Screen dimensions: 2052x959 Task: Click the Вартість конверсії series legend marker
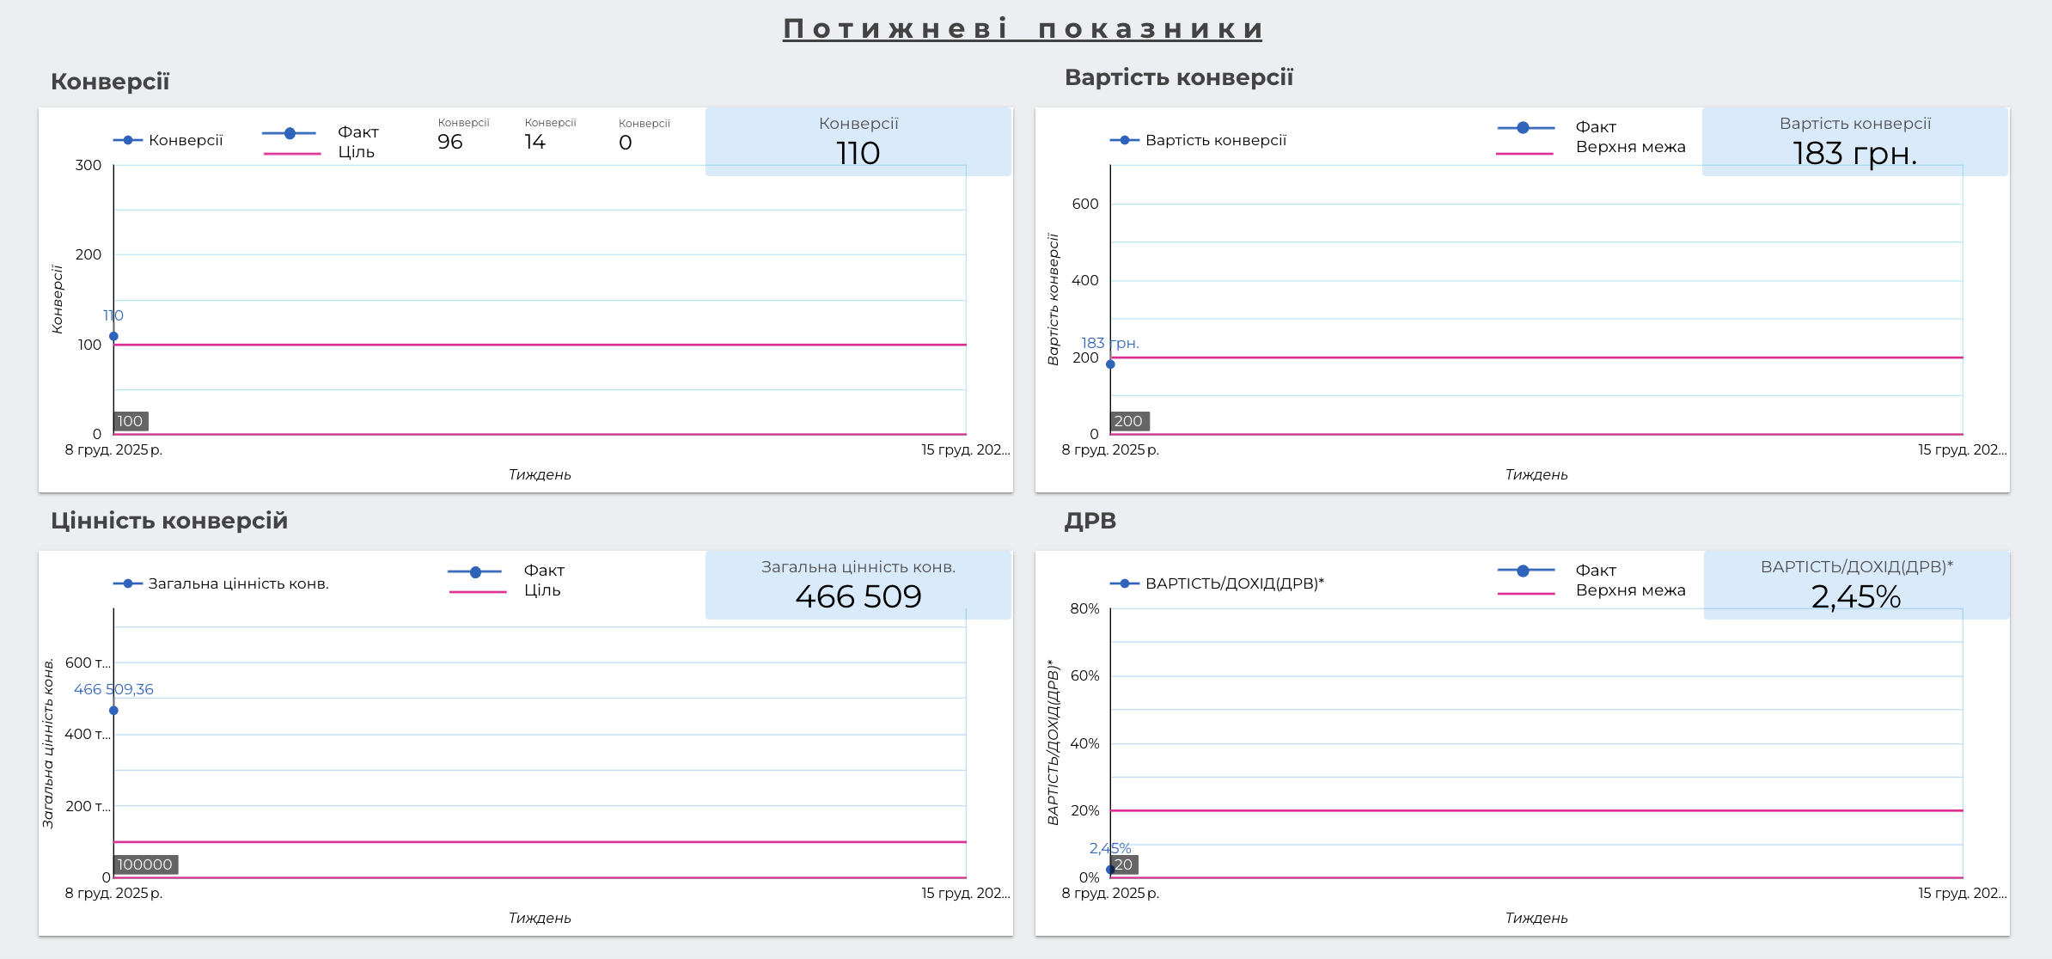1124,140
